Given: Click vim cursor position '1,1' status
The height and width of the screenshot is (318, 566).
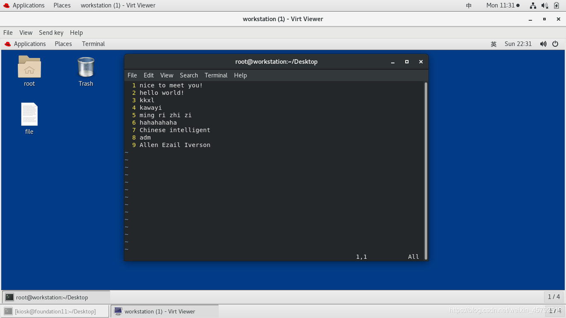Looking at the screenshot, I should [x=361, y=257].
